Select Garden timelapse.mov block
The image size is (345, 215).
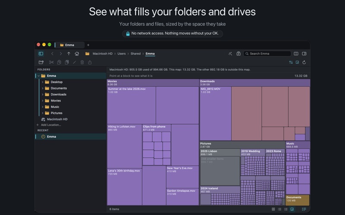pyautogui.click(x=182, y=197)
